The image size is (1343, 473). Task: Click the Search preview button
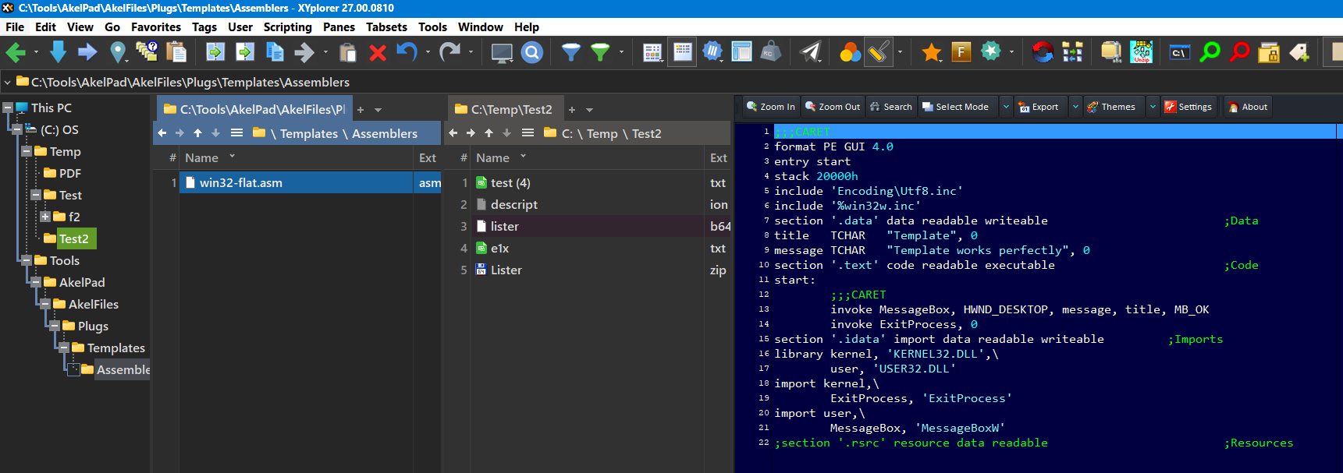coord(890,107)
